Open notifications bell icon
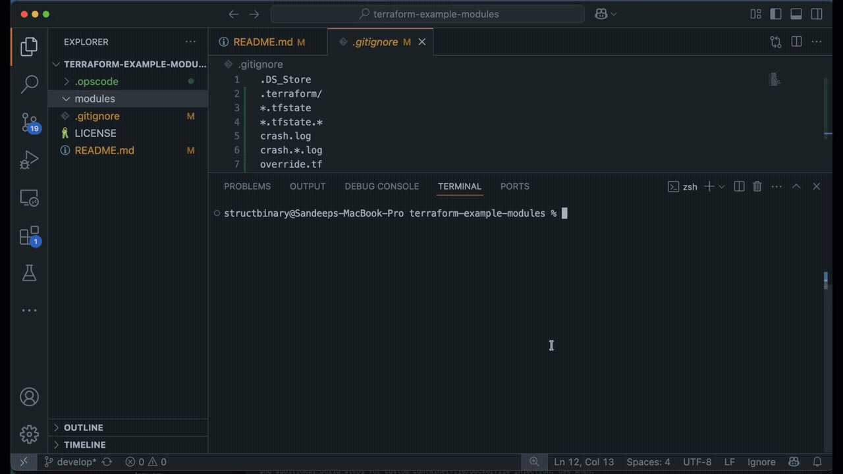Image resolution: width=843 pixels, height=474 pixels. click(x=817, y=461)
